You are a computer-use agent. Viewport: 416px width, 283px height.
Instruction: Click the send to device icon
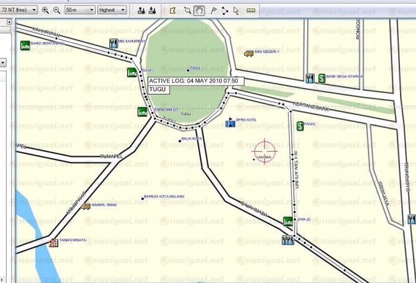click(x=141, y=10)
